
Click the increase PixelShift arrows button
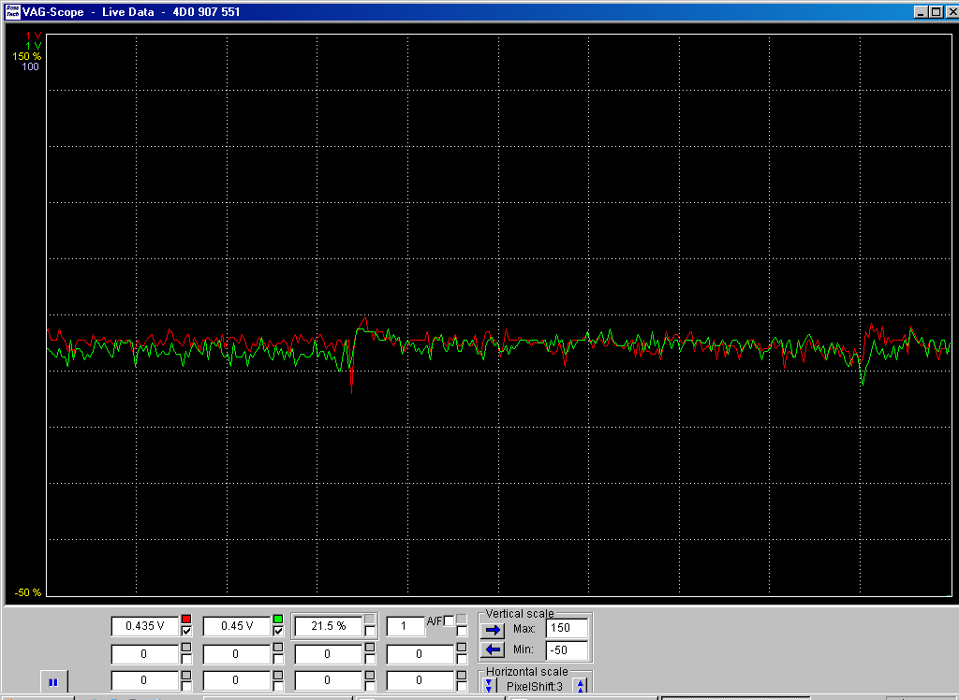coord(581,686)
